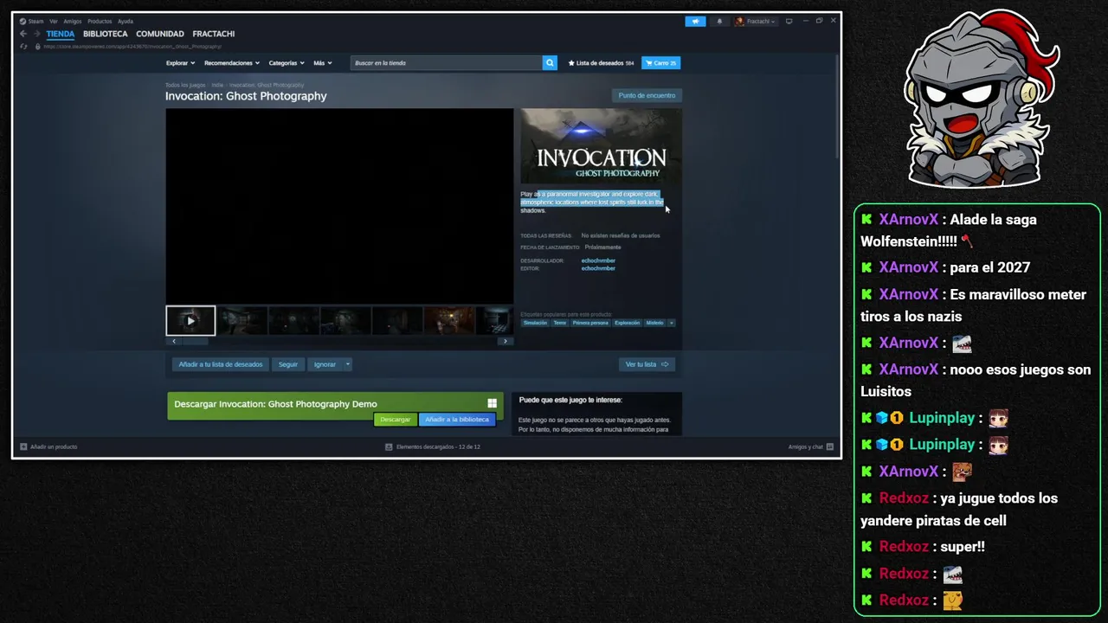This screenshot has height=623, width=1108.
Task: Open the Ver menu
Action: click(54, 21)
